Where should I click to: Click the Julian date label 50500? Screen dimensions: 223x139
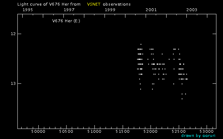pos(66,131)
